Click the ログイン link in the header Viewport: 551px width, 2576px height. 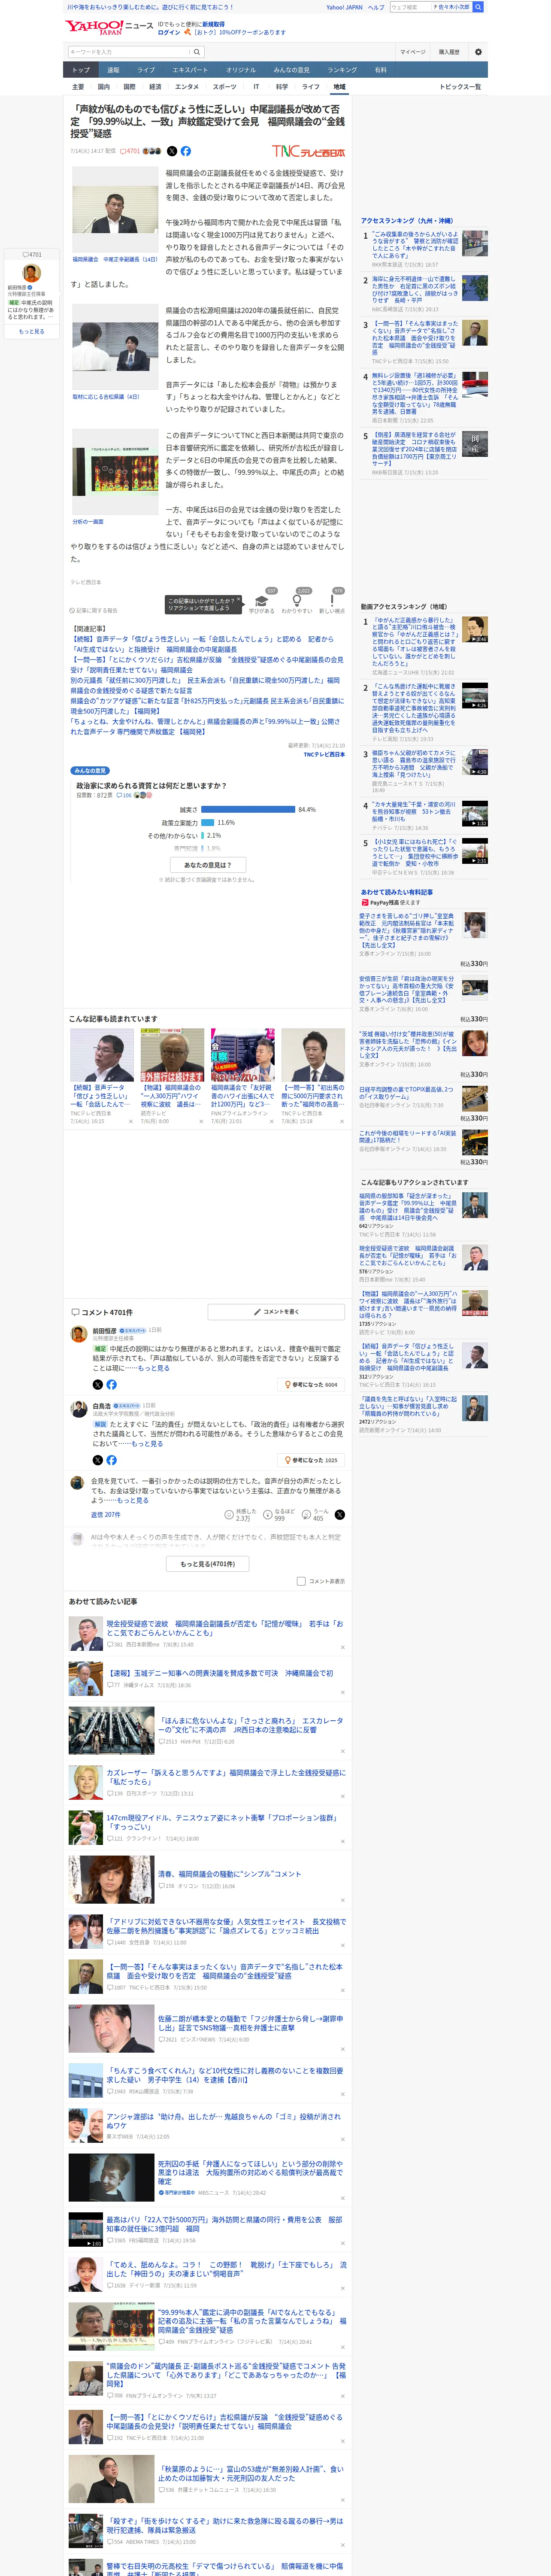tap(169, 32)
